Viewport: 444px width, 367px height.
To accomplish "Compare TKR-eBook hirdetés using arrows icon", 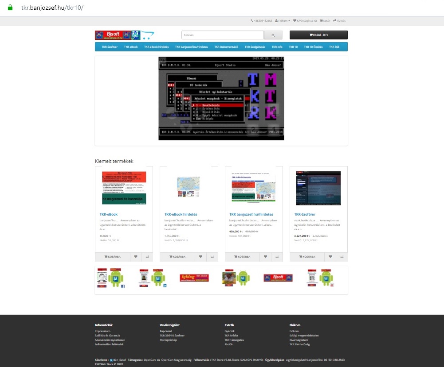I will pos(212,256).
